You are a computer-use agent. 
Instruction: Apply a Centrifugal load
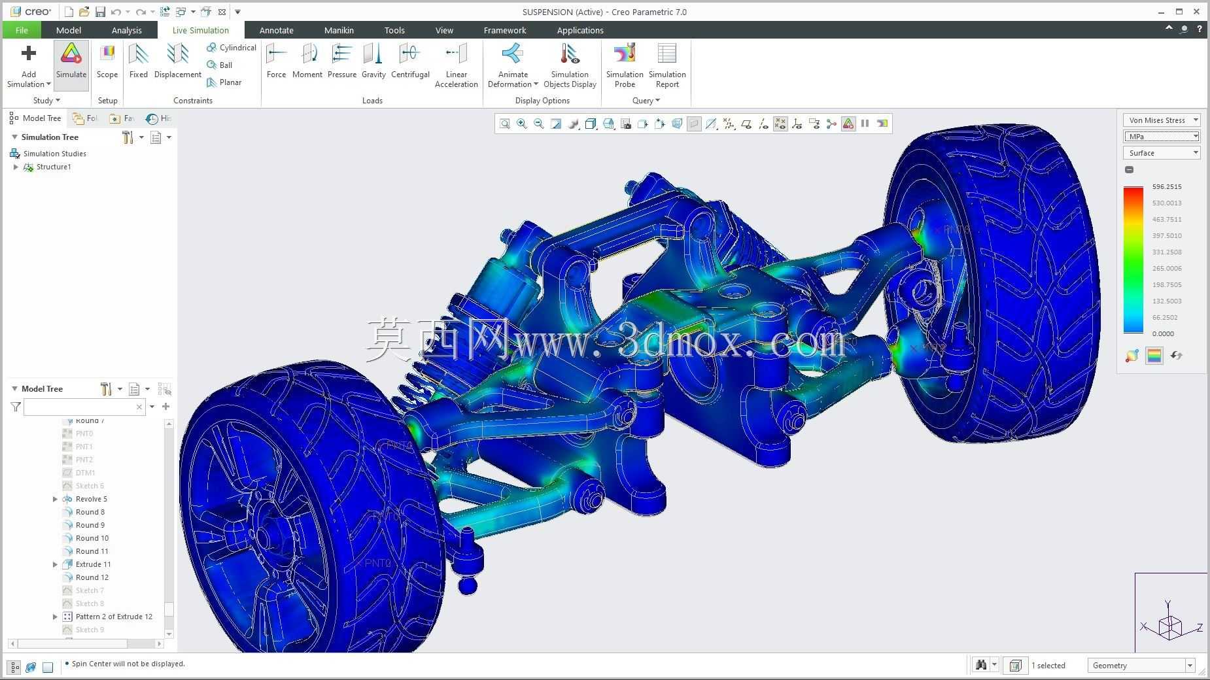point(410,61)
